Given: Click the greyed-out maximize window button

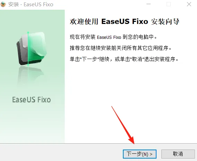Looking at the screenshot, I should 169,4.
